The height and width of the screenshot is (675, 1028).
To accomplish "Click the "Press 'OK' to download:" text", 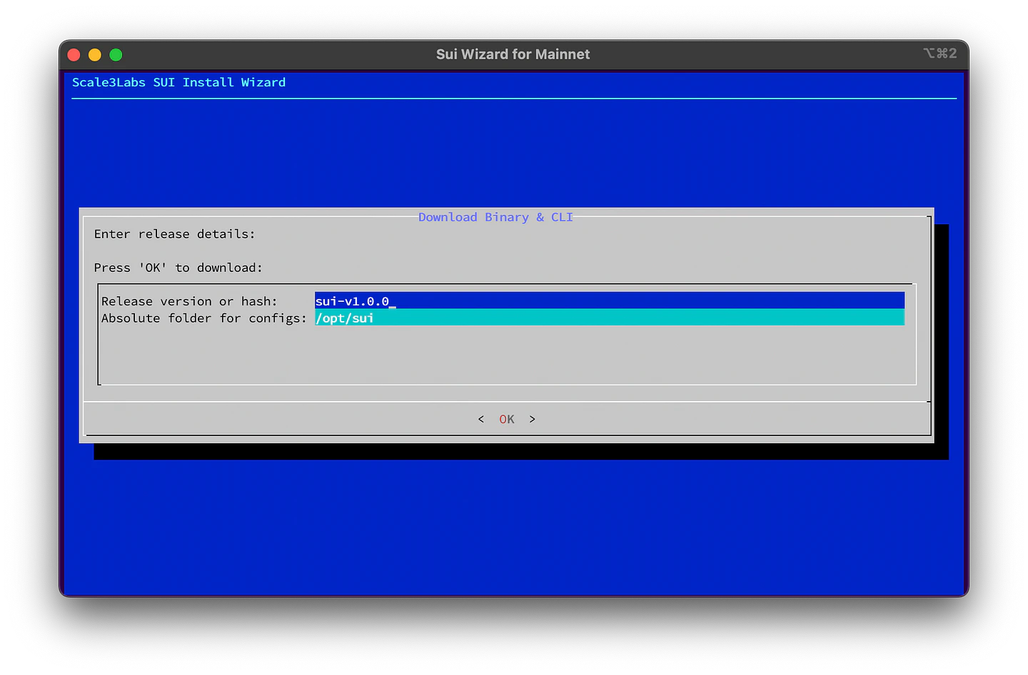I will pyautogui.click(x=178, y=268).
